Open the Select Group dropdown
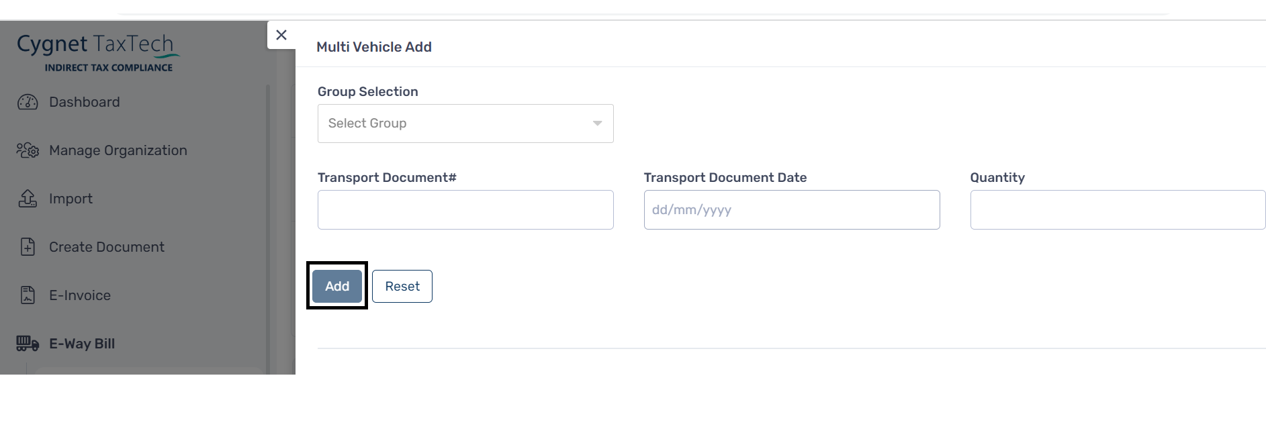The width and height of the screenshot is (1266, 435). [465, 124]
